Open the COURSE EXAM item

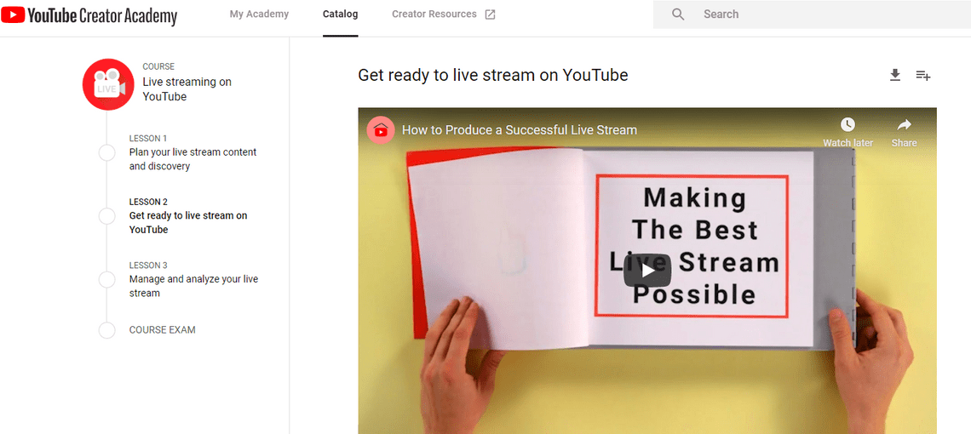pyautogui.click(x=162, y=330)
